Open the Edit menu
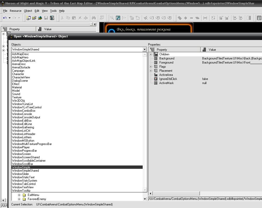 [x=37, y=11]
